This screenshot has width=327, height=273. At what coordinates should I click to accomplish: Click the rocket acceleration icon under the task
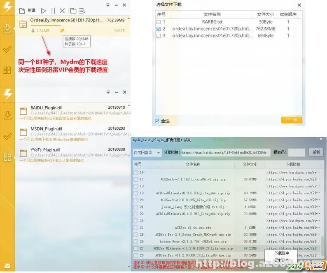(62, 30)
